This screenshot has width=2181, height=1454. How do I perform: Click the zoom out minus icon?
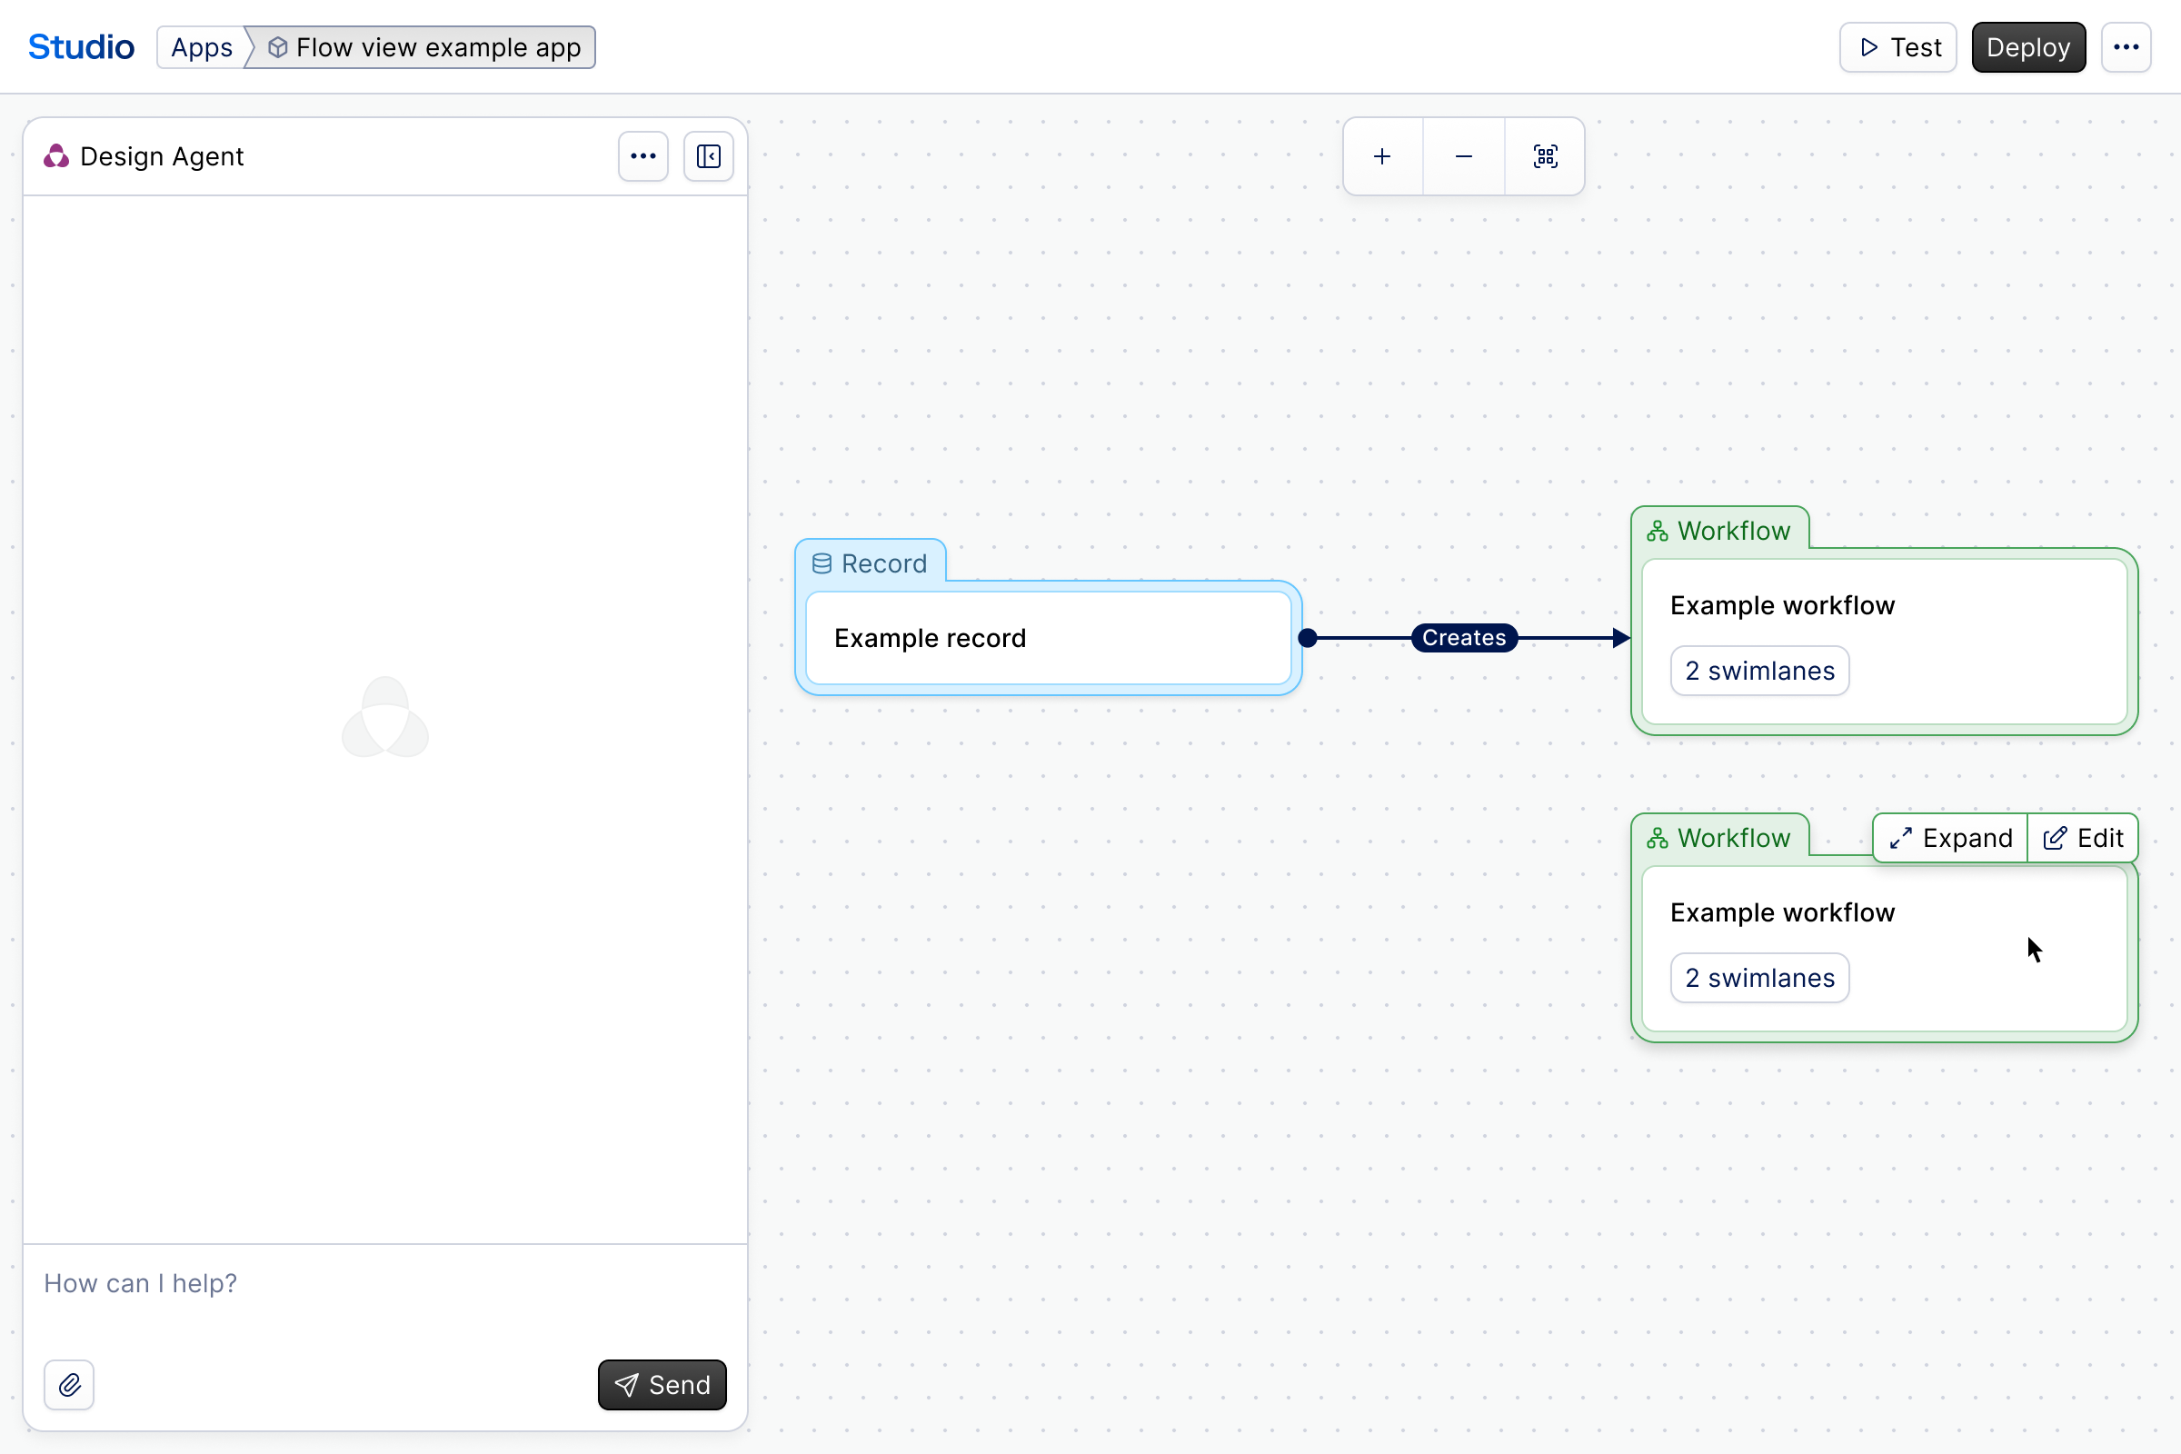pyautogui.click(x=1463, y=156)
